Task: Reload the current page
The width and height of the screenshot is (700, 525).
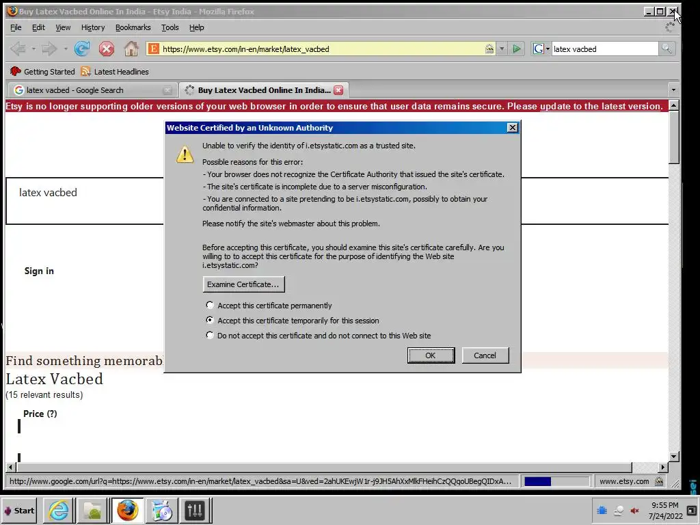Action: coord(82,49)
